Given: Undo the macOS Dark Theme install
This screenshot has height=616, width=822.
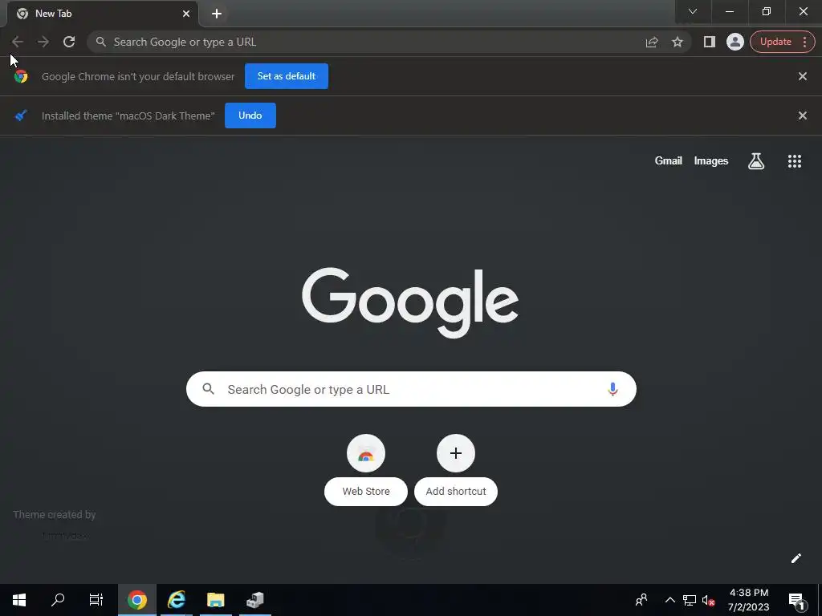Looking at the screenshot, I should pyautogui.click(x=250, y=115).
